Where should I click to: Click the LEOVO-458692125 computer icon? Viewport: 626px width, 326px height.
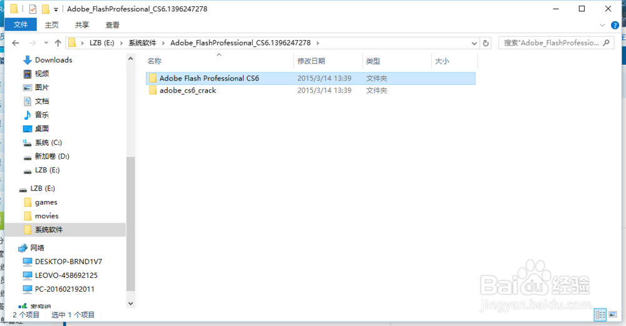tap(27, 275)
